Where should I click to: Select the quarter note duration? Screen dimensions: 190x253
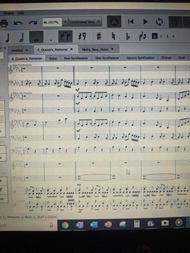click(7, 37)
